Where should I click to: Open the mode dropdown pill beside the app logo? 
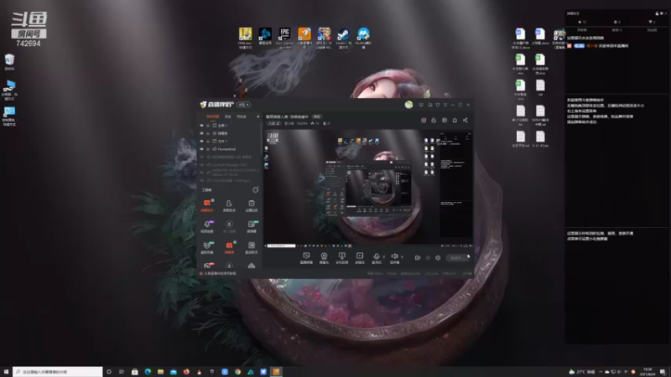point(244,105)
